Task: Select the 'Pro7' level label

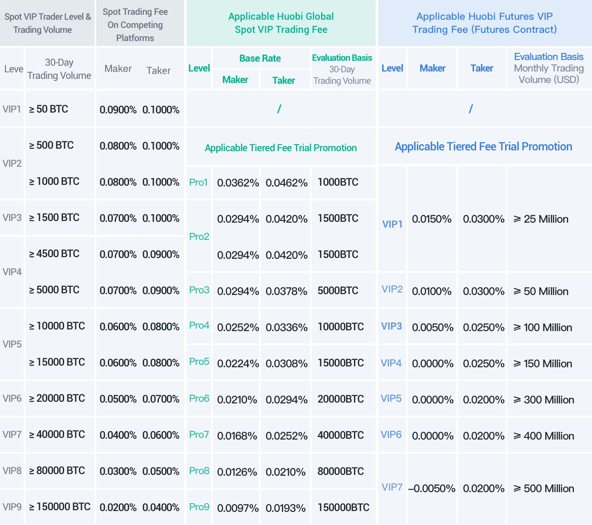Action: [199, 435]
